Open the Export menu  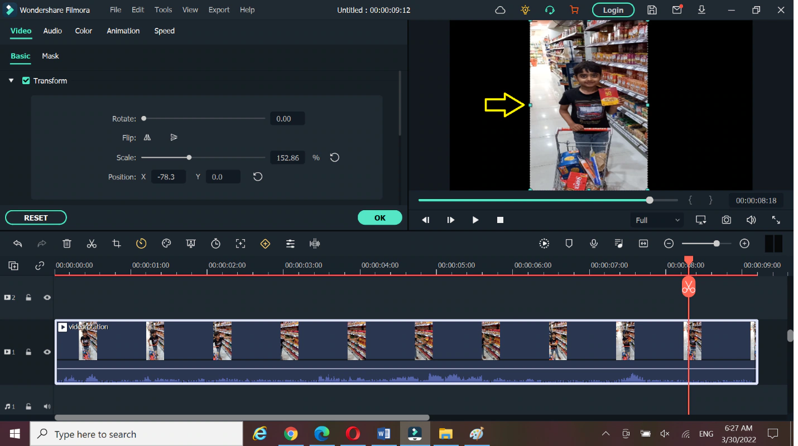[219, 10]
